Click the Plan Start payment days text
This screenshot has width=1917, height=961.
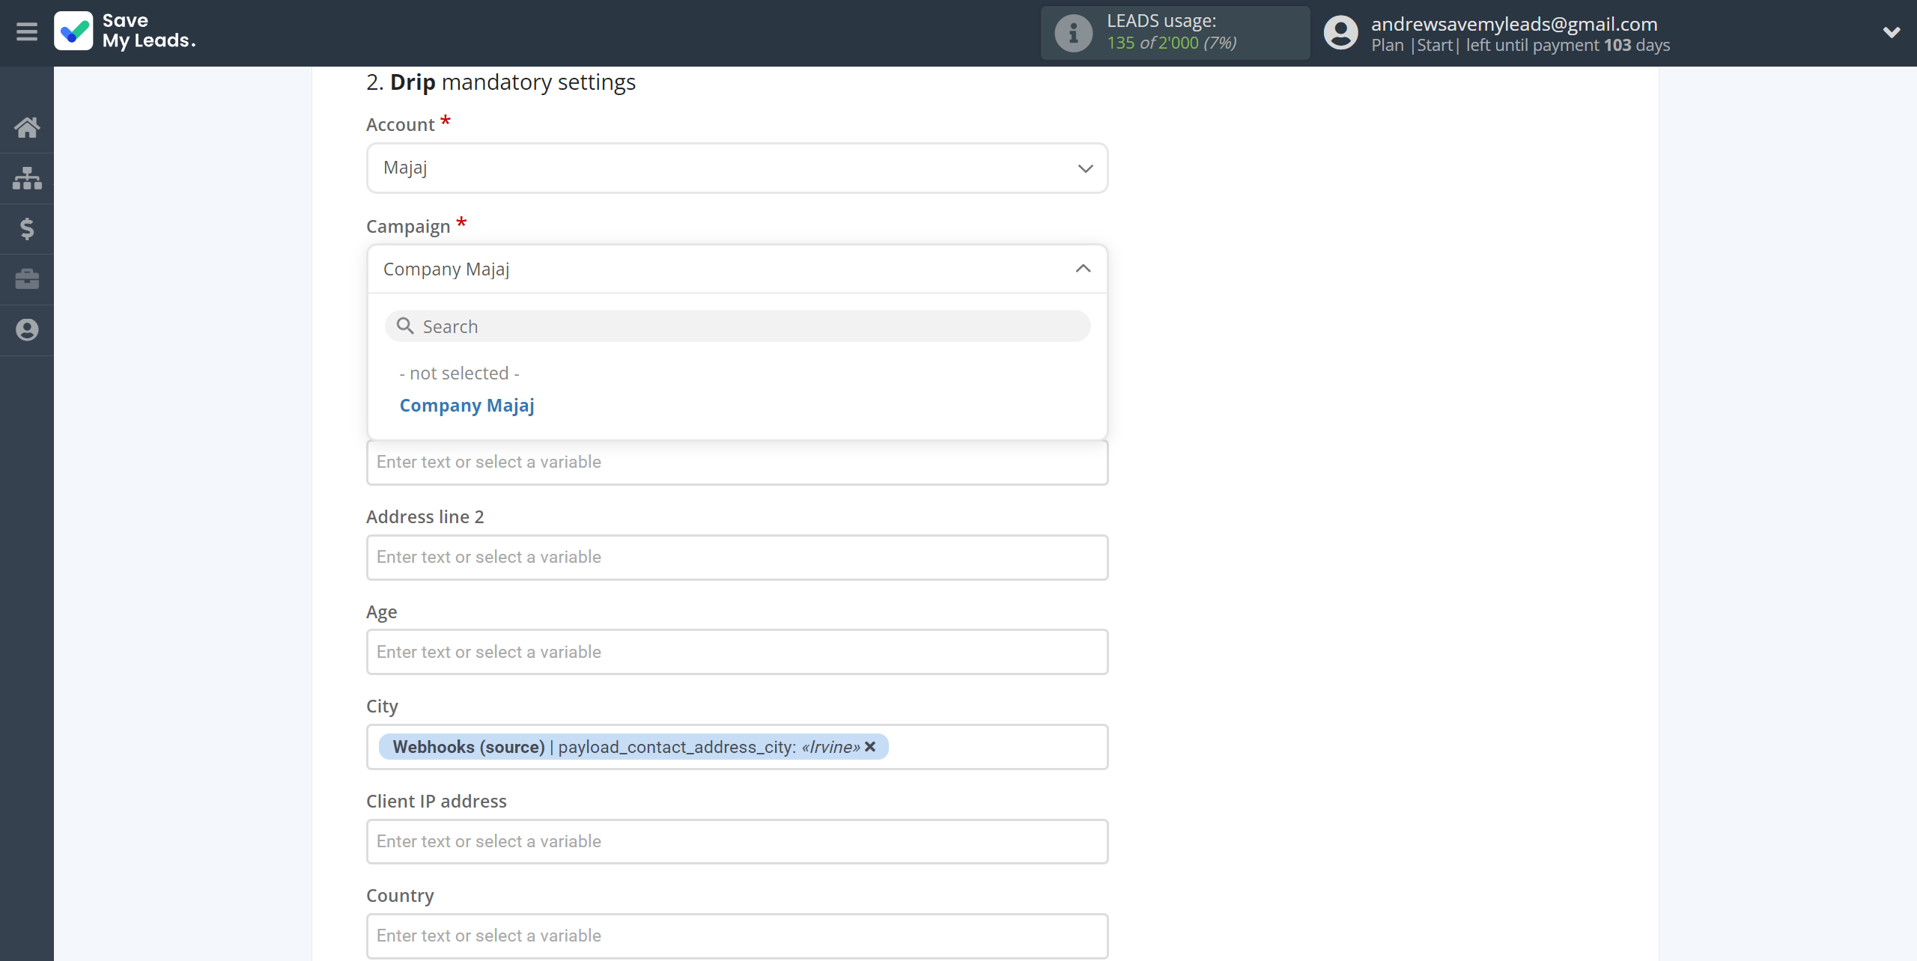click(1520, 45)
